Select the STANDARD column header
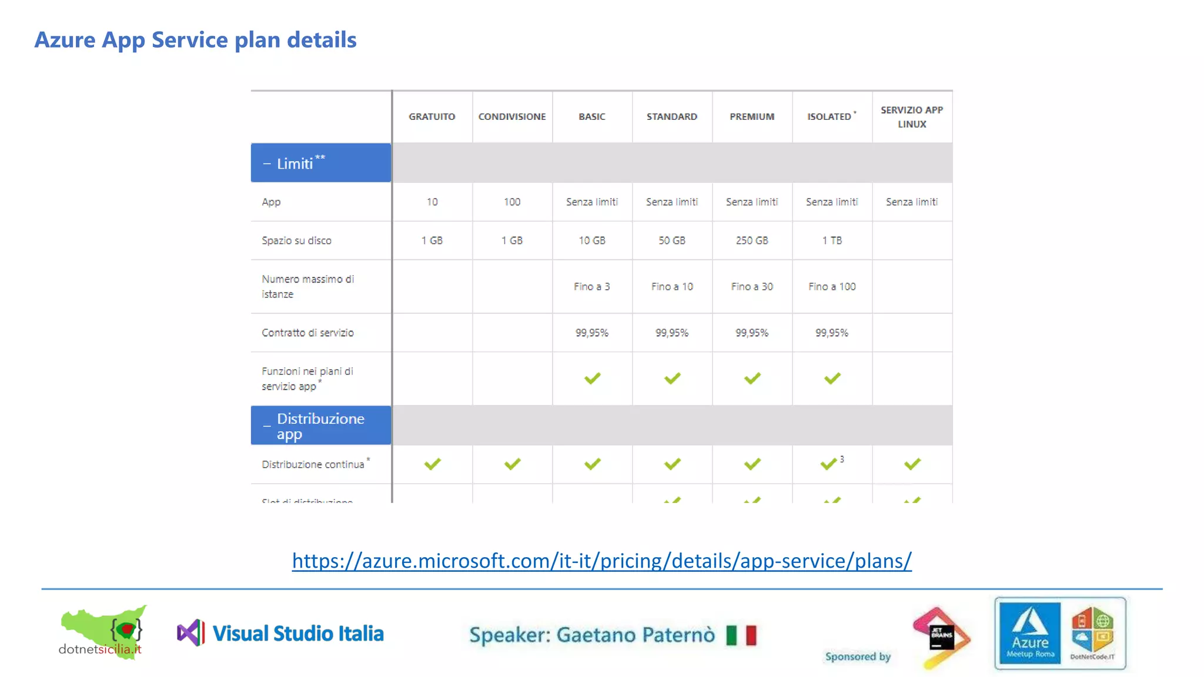The width and height of the screenshot is (1204, 677). click(672, 116)
